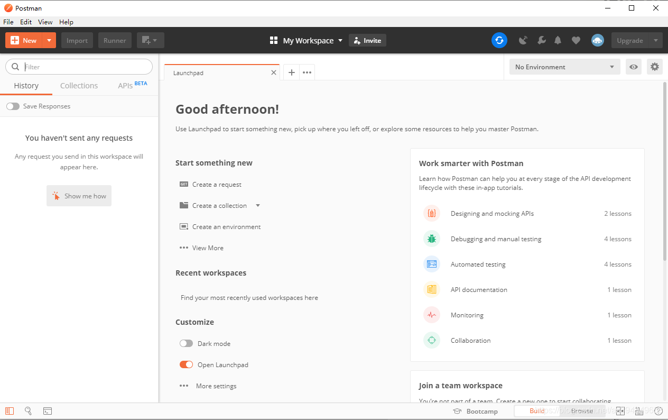Open the Help menu

[x=66, y=22]
